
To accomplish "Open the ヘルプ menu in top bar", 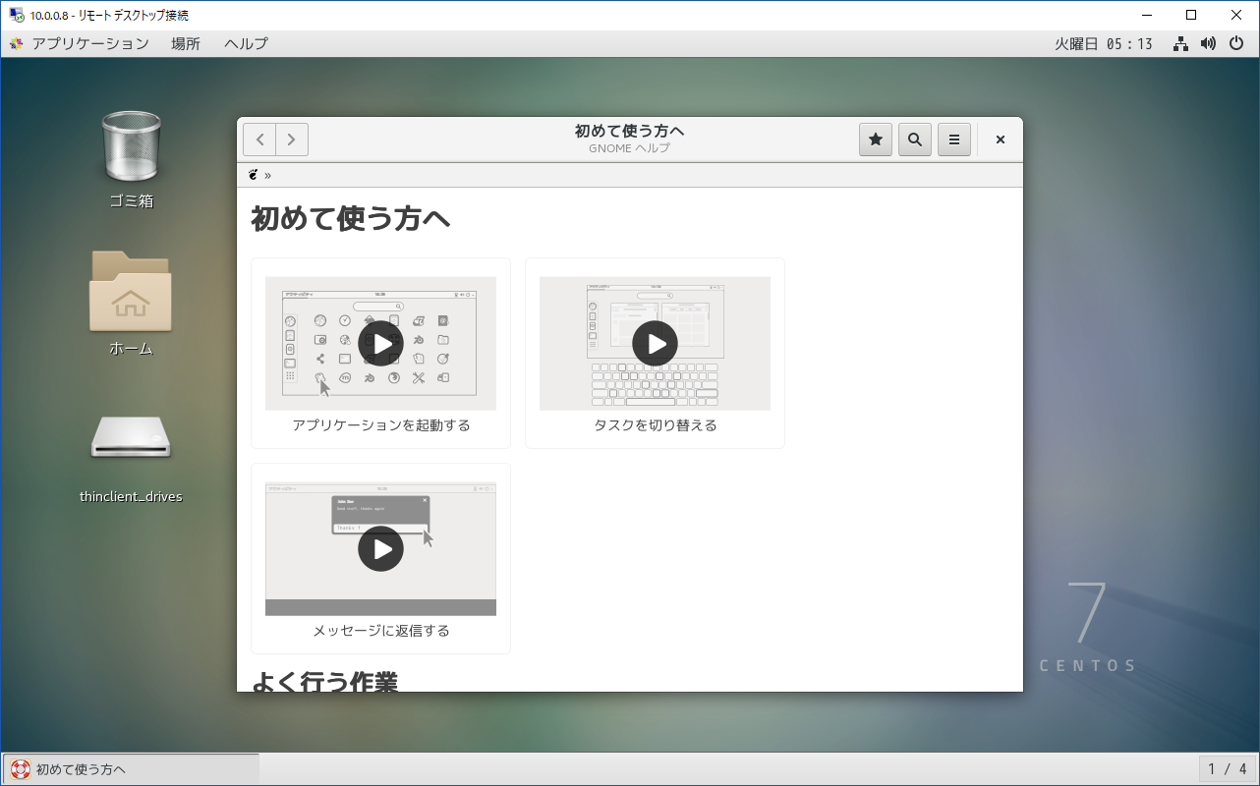I will tap(246, 43).
